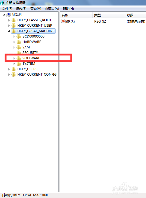Viewport: 146px width, 198px height.
Task: Collapse the 计算机 root node
Action: (x=4, y=15)
